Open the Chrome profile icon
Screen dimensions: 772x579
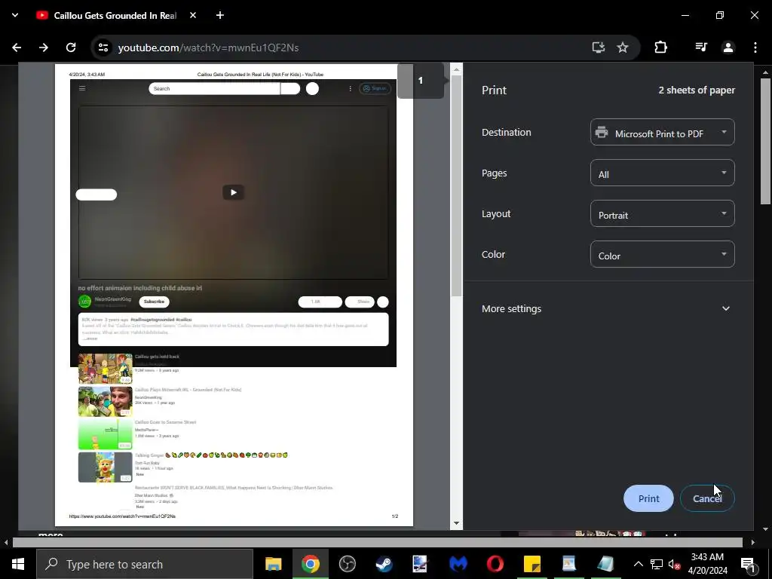[x=728, y=47]
